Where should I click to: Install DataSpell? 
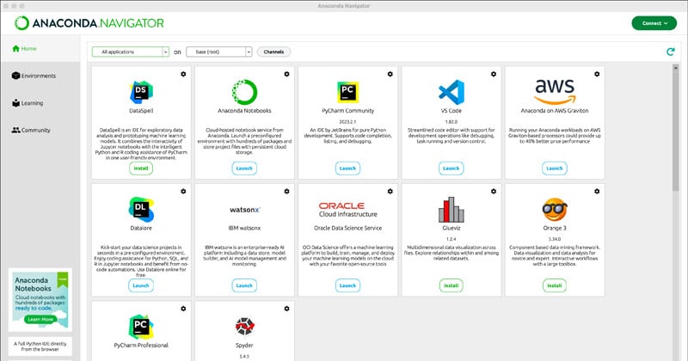(x=141, y=168)
